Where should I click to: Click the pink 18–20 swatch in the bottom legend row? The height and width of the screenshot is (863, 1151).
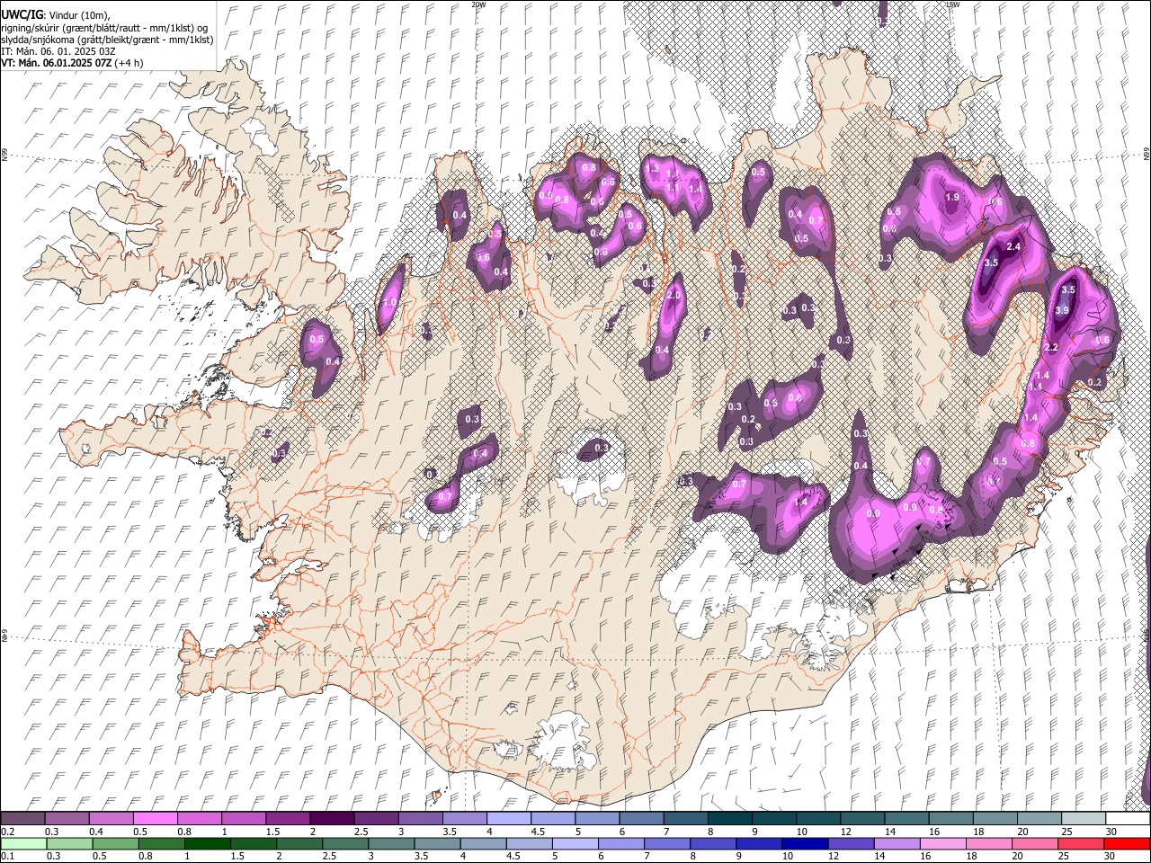pos(990,843)
